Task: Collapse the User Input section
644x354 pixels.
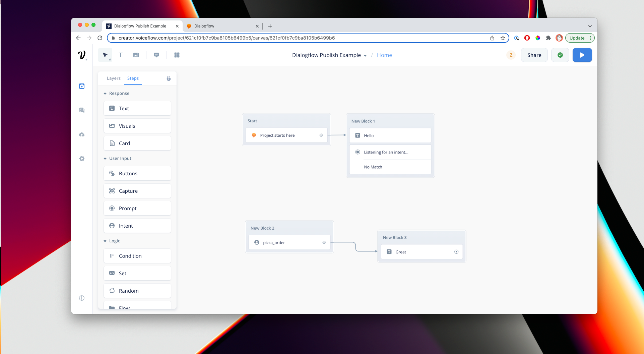Action: (105, 159)
